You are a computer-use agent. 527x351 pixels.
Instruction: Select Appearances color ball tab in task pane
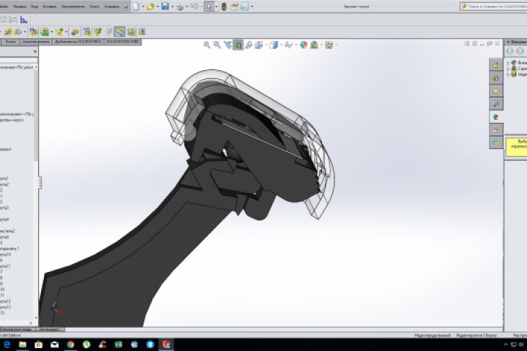pyautogui.click(x=496, y=117)
